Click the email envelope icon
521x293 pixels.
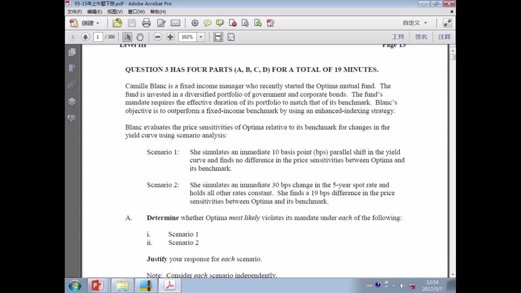point(175,23)
